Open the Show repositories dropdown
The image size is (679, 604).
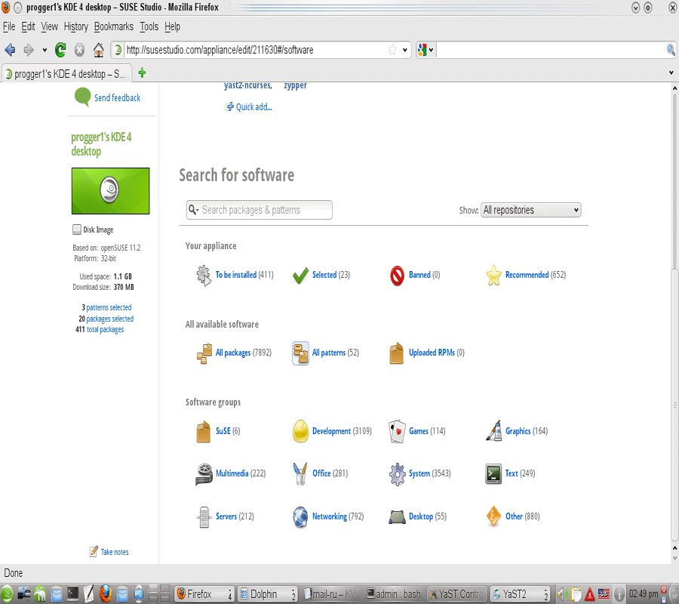click(x=531, y=210)
